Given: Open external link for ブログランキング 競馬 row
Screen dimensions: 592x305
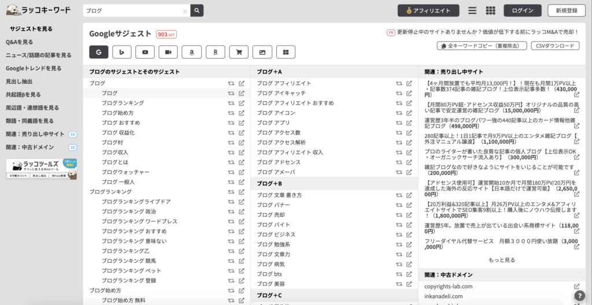Looking at the screenshot, I should tap(242, 261).
